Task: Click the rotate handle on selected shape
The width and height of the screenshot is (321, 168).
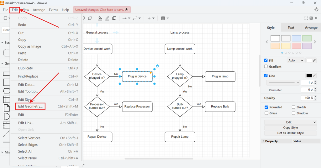Action: [x=157, y=66]
